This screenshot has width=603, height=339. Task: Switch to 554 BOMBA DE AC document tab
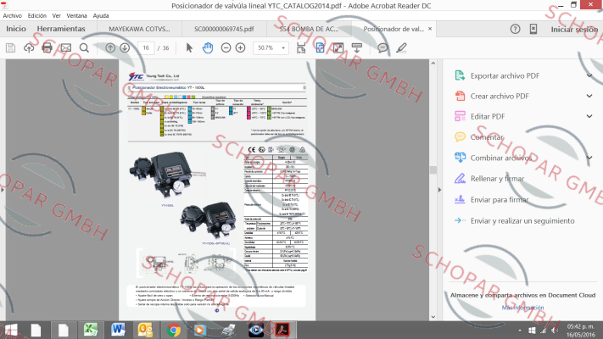point(309,29)
